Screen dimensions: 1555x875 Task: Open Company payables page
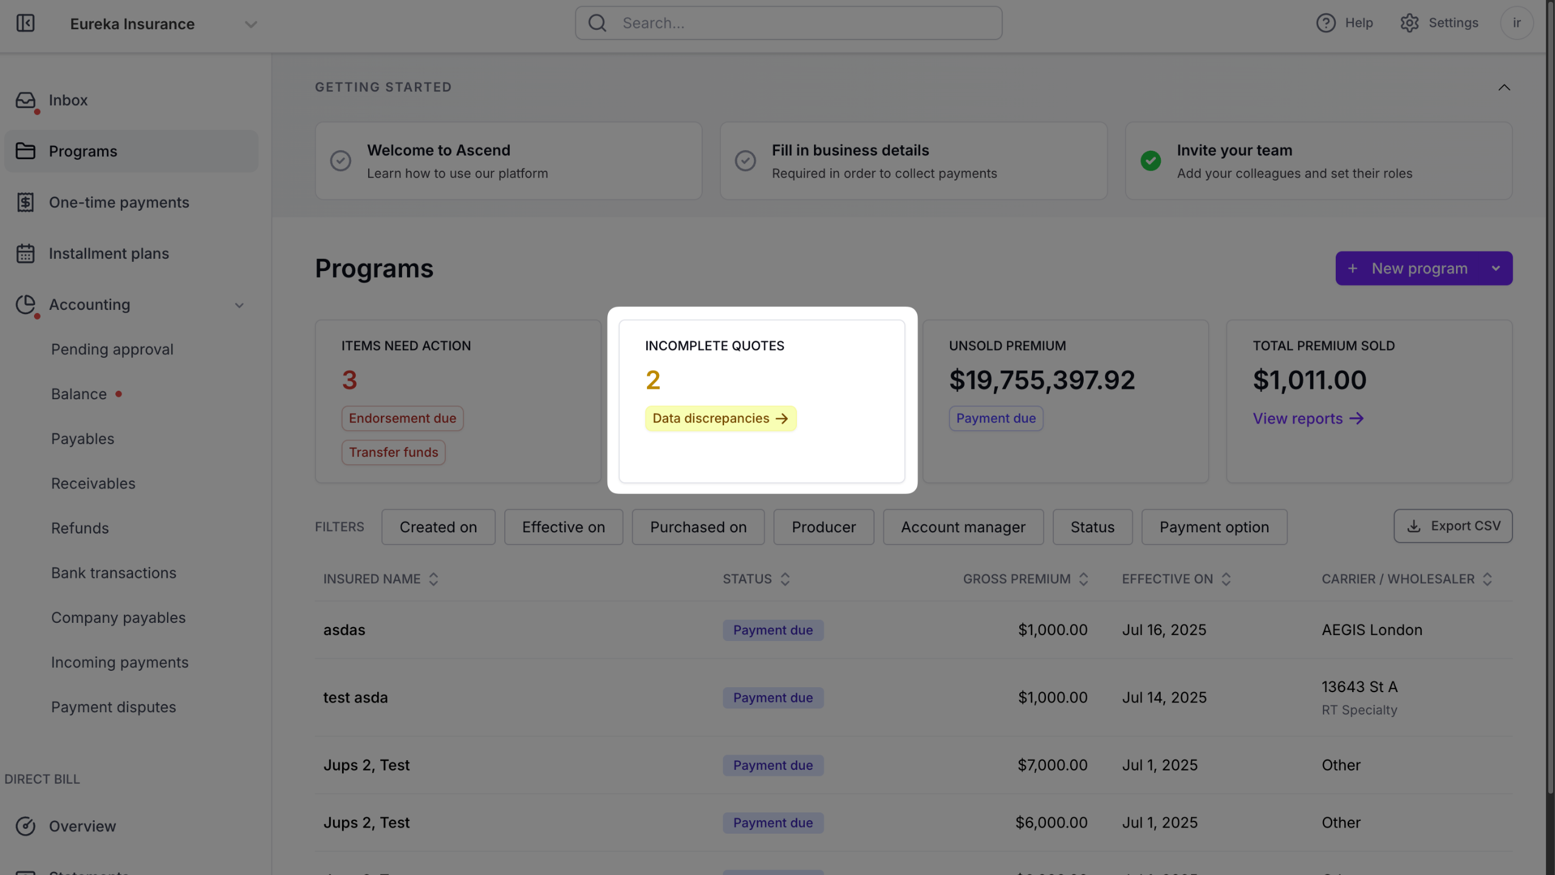118,618
